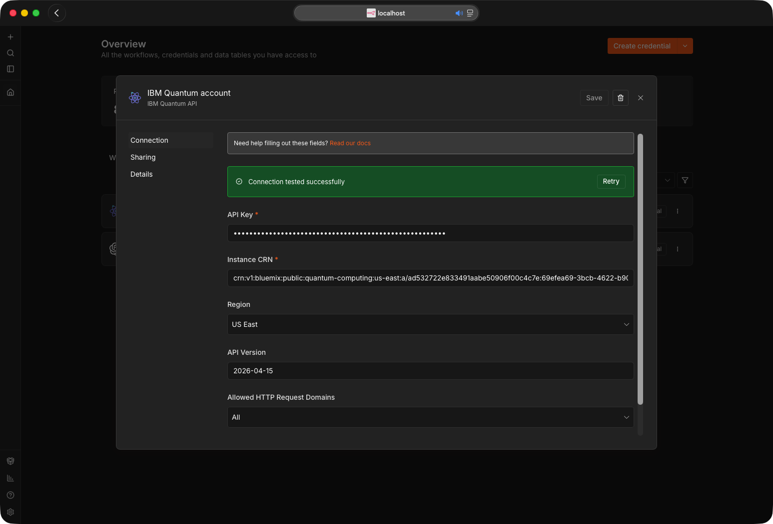Screen dimensions: 773x524
Task: Go back using the browser back arrow
Action: click(57, 13)
